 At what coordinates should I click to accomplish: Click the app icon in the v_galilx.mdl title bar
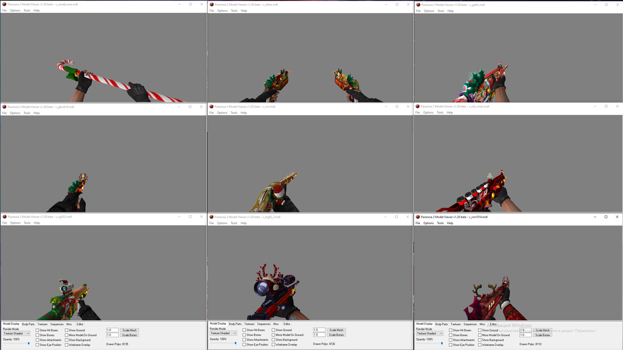point(418,5)
